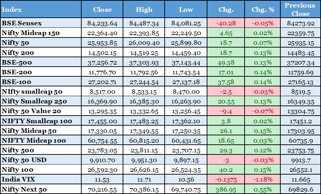Select the Previous Close column header
321x194 pixels.
tap(301, 9)
